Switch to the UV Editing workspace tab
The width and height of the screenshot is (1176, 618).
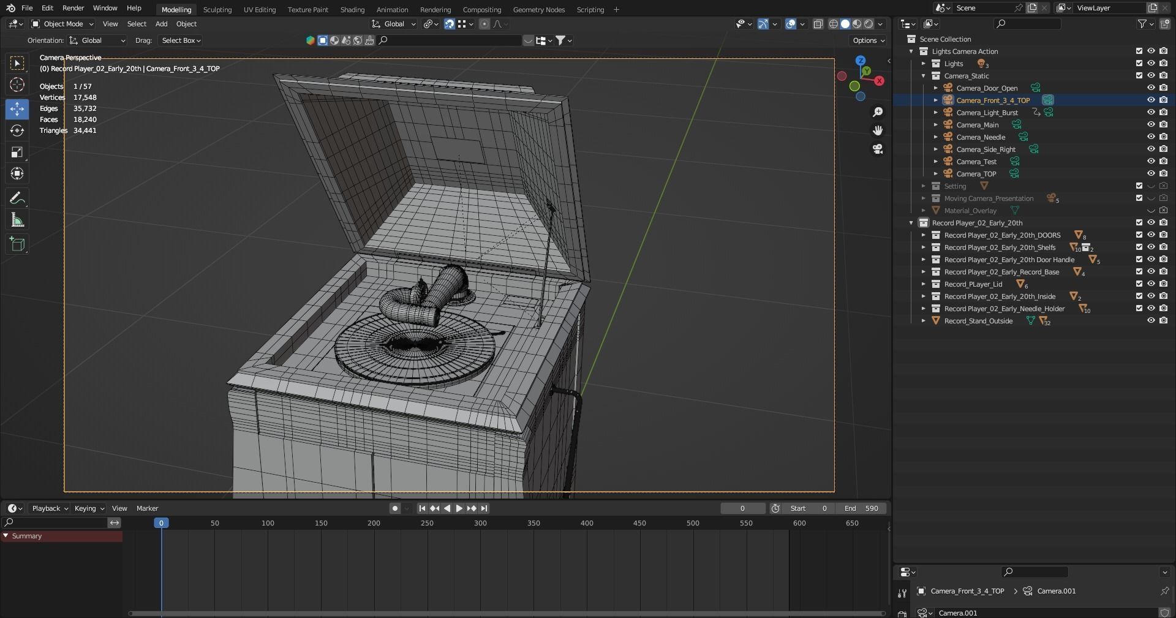[259, 10]
